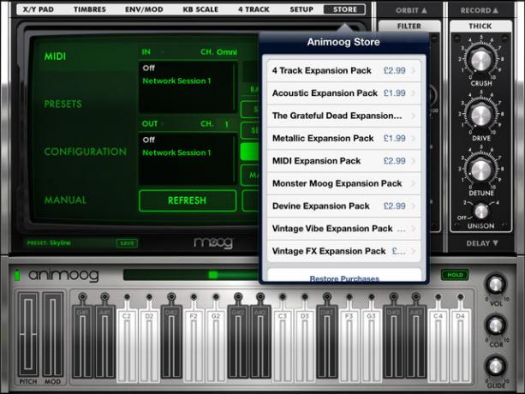525x394 pixels.
Task: Toggle the UNISON selector switch
Action: (481, 212)
